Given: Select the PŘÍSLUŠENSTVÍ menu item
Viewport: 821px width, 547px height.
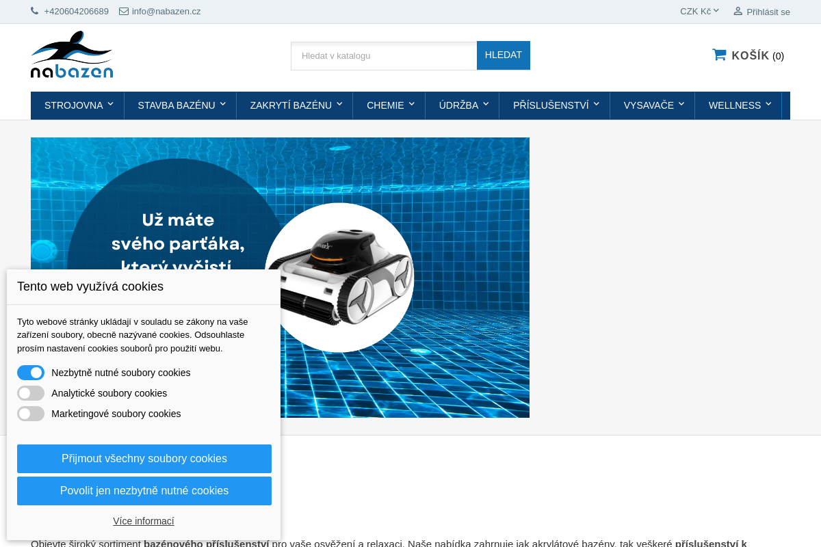Looking at the screenshot, I should 551,105.
